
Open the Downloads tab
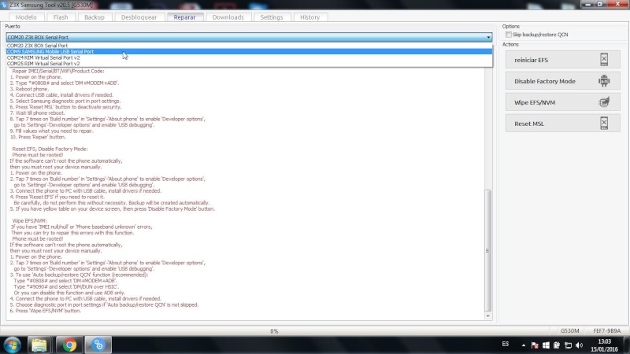click(x=228, y=17)
